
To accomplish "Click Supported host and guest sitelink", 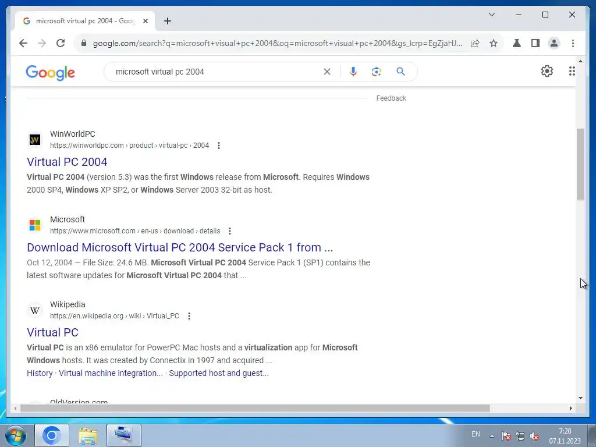I will pos(219,373).
